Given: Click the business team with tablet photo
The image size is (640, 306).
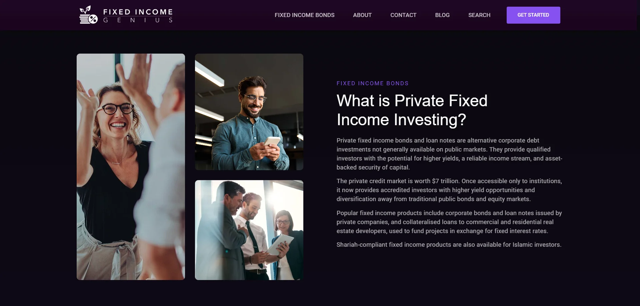Looking at the screenshot, I should pyautogui.click(x=249, y=230).
